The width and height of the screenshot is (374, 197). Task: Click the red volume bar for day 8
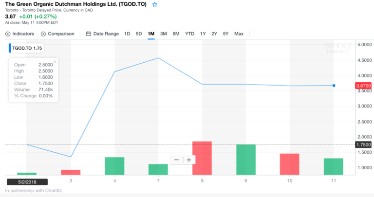(x=202, y=158)
